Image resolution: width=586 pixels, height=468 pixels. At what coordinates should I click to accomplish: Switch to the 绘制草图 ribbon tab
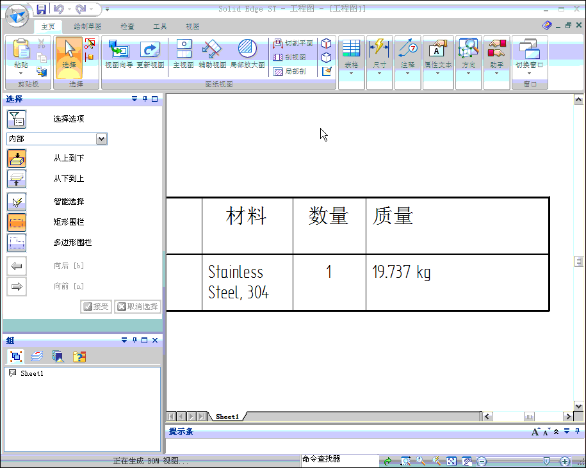88,26
